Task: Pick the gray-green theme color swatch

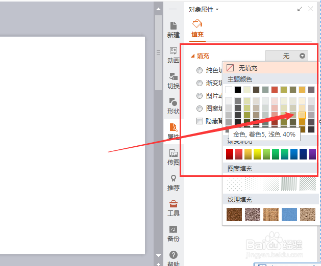Action: point(265,90)
